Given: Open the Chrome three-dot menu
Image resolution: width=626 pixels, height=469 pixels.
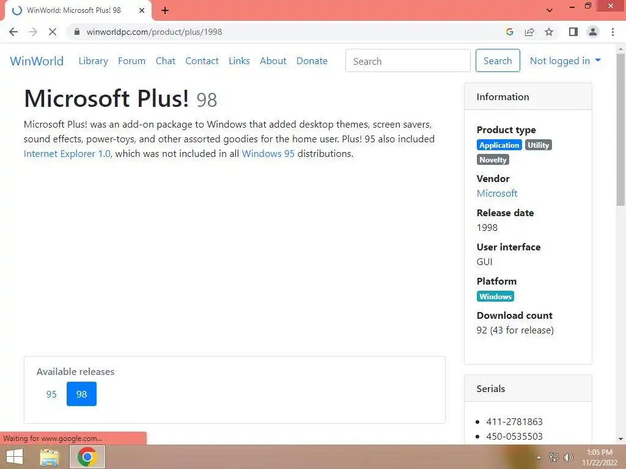Looking at the screenshot, I should pyautogui.click(x=613, y=32).
